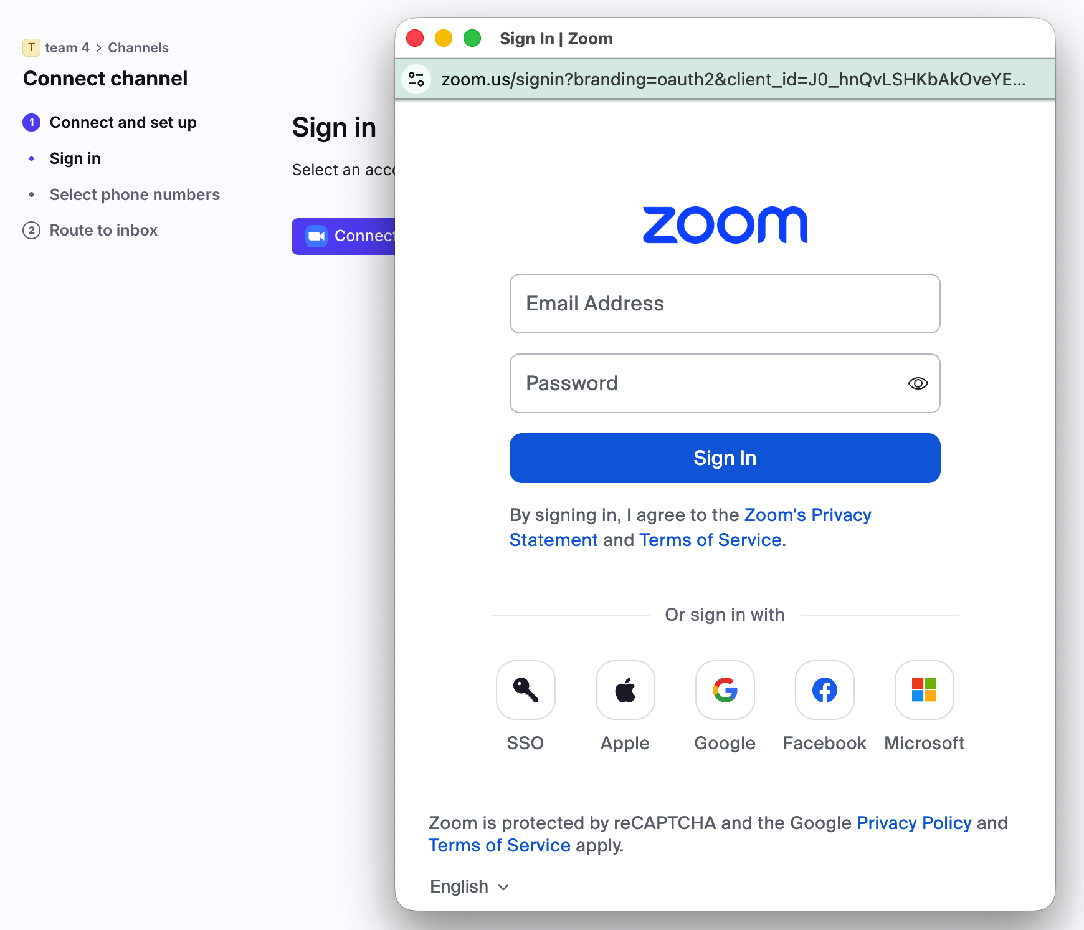
Task: Click the Connect Zoom button
Action: pos(344,236)
